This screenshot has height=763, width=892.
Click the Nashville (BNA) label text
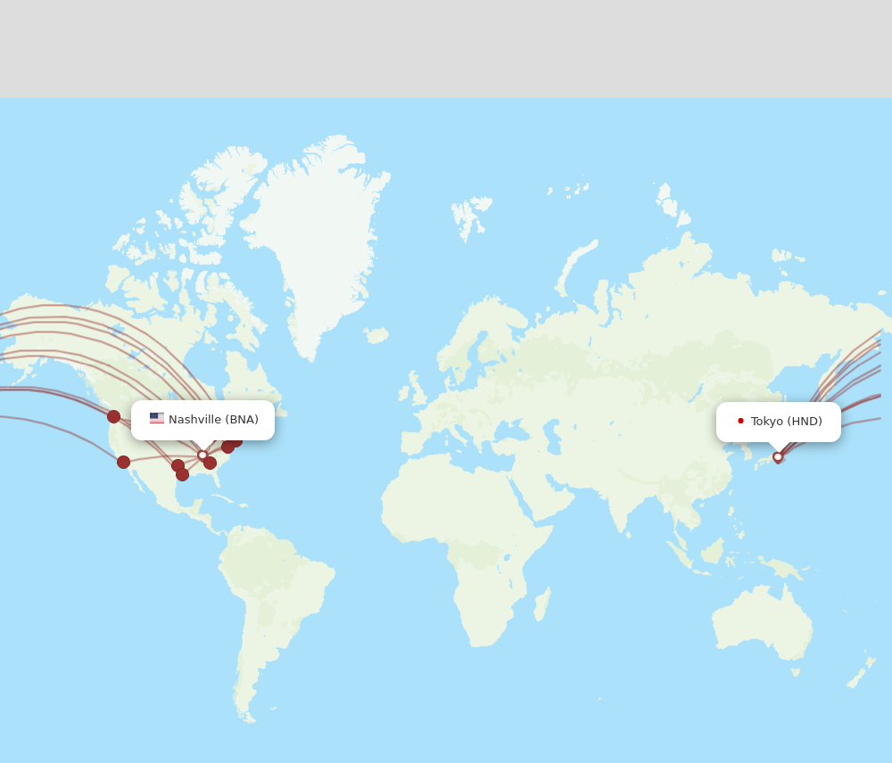coord(213,420)
